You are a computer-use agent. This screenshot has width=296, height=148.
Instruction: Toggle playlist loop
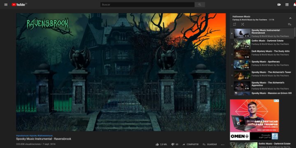[235, 24]
